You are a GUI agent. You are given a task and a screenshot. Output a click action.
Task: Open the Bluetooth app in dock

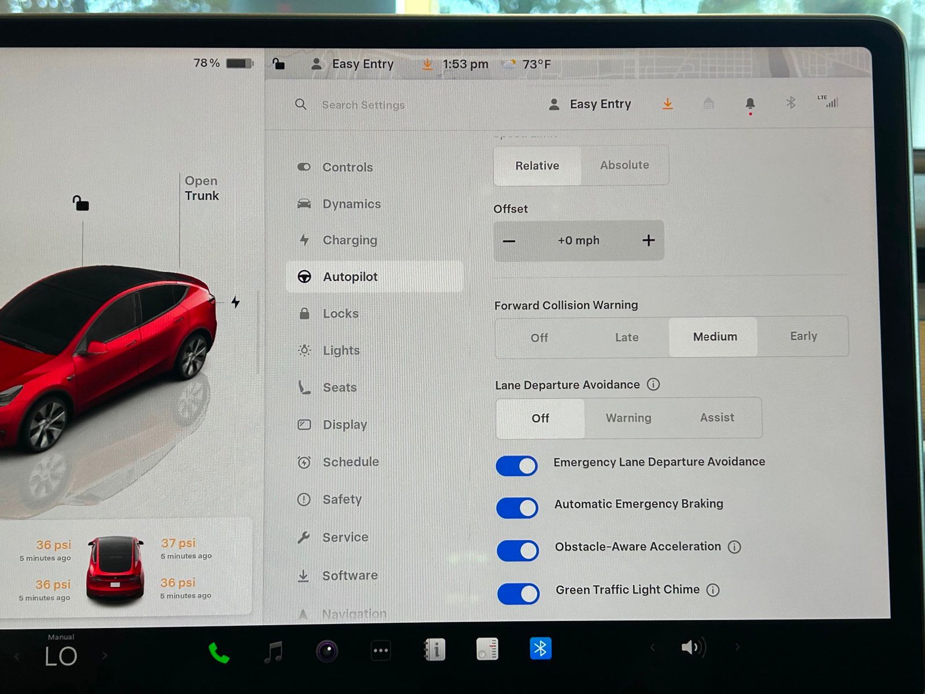click(540, 649)
